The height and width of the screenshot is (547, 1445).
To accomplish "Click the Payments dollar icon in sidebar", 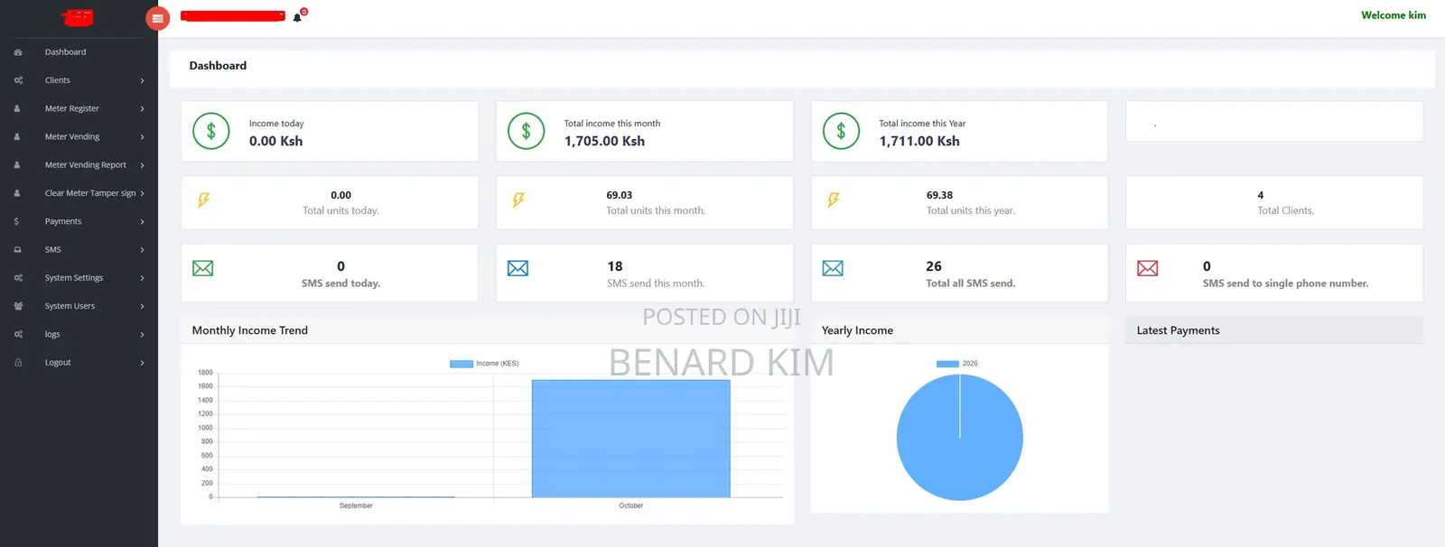I will (x=16, y=221).
